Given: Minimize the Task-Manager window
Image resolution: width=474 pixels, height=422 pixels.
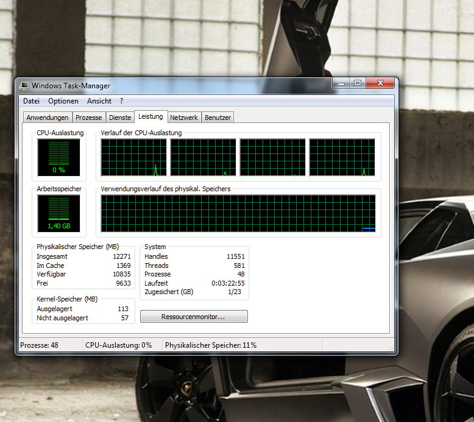Looking at the screenshot, I should 341,83.
